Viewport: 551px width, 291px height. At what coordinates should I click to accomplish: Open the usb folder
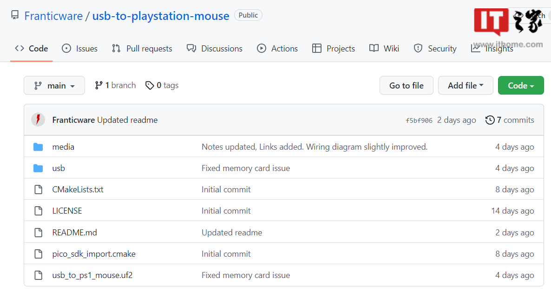coord(59,168)
